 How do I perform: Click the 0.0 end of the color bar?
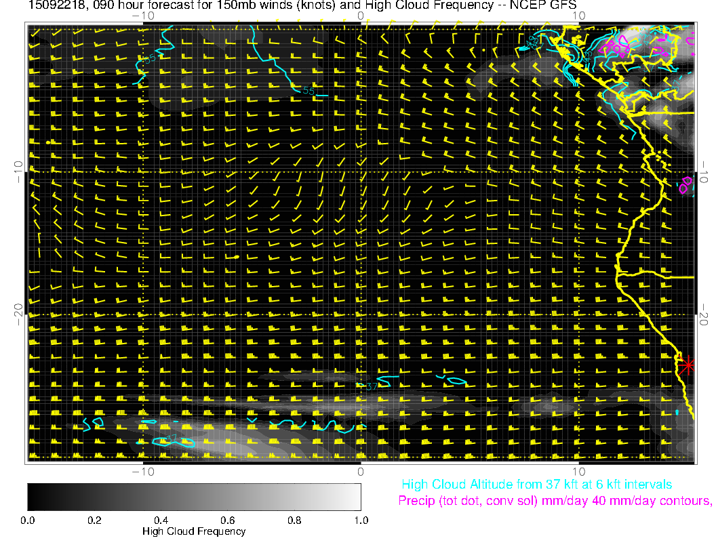pos(30,496)
